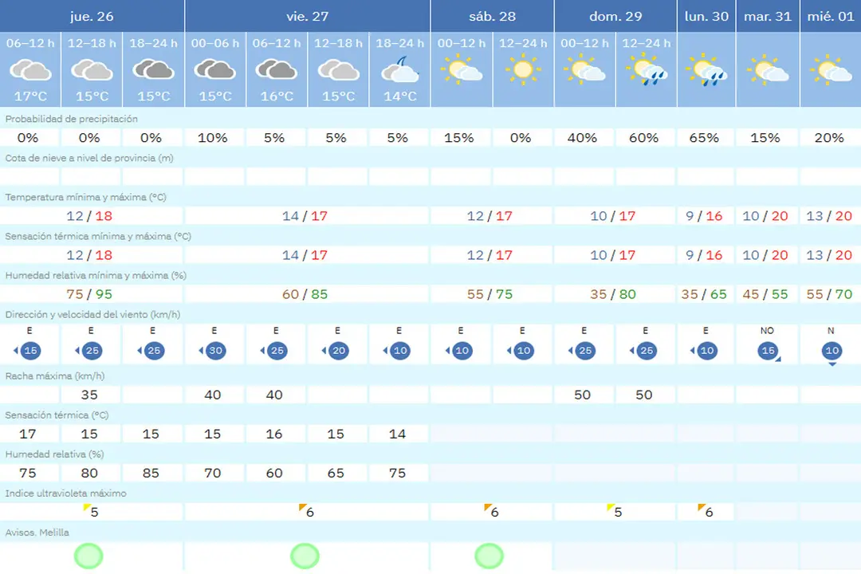
Task: Click the rain showers icon for dom. 29 12–24 h
Action: click(x=647, y=70)
